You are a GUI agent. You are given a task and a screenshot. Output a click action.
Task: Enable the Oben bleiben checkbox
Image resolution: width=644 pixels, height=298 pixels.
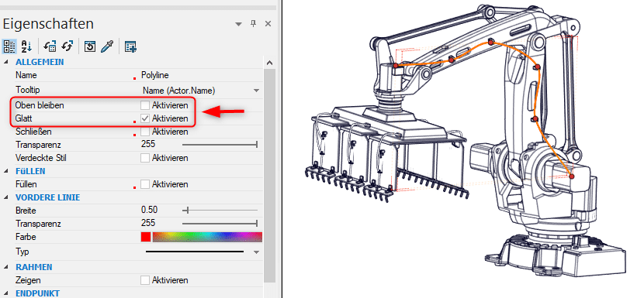click(144, 105)
